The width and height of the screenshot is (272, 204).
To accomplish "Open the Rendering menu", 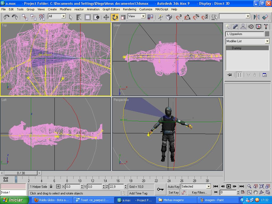I will [129, 9].
